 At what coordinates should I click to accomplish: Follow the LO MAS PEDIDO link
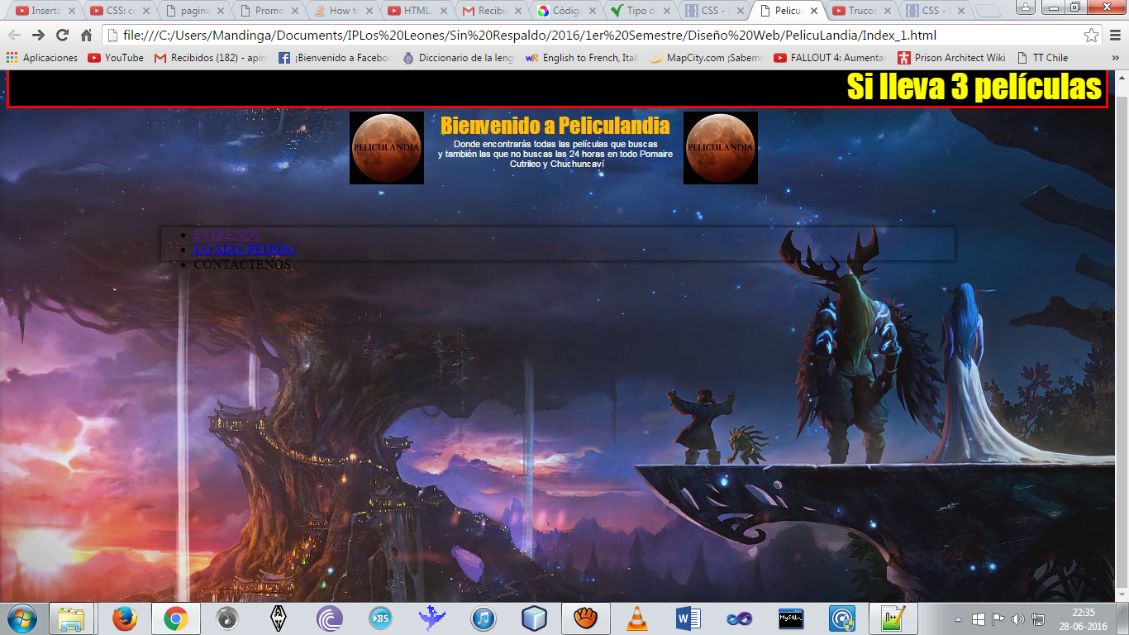(244, 249)
